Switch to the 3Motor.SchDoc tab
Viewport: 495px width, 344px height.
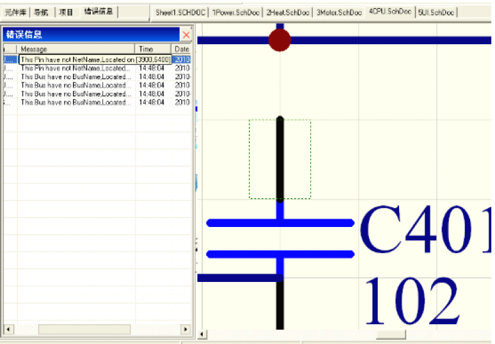click(x=339, y=13)
